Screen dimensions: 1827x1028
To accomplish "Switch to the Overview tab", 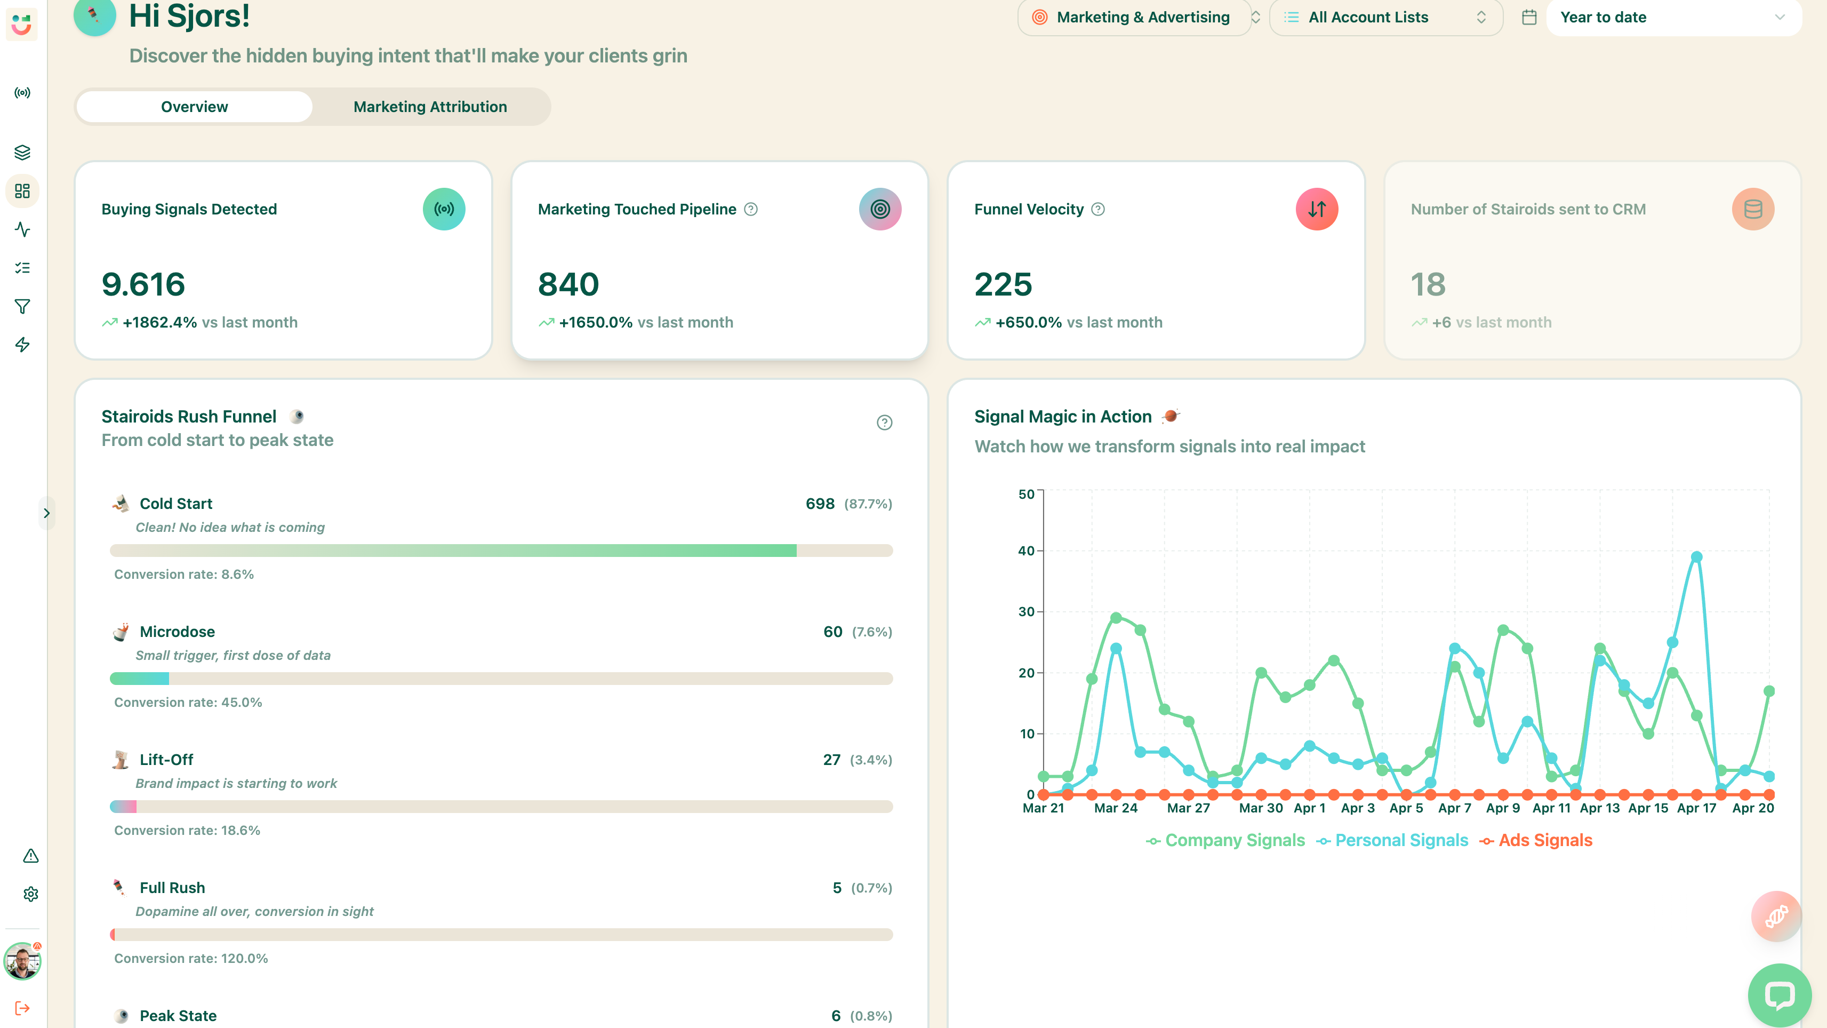I will tap(194, 106).
